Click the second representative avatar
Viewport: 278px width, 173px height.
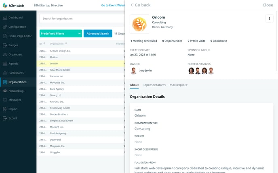point(198,71)
